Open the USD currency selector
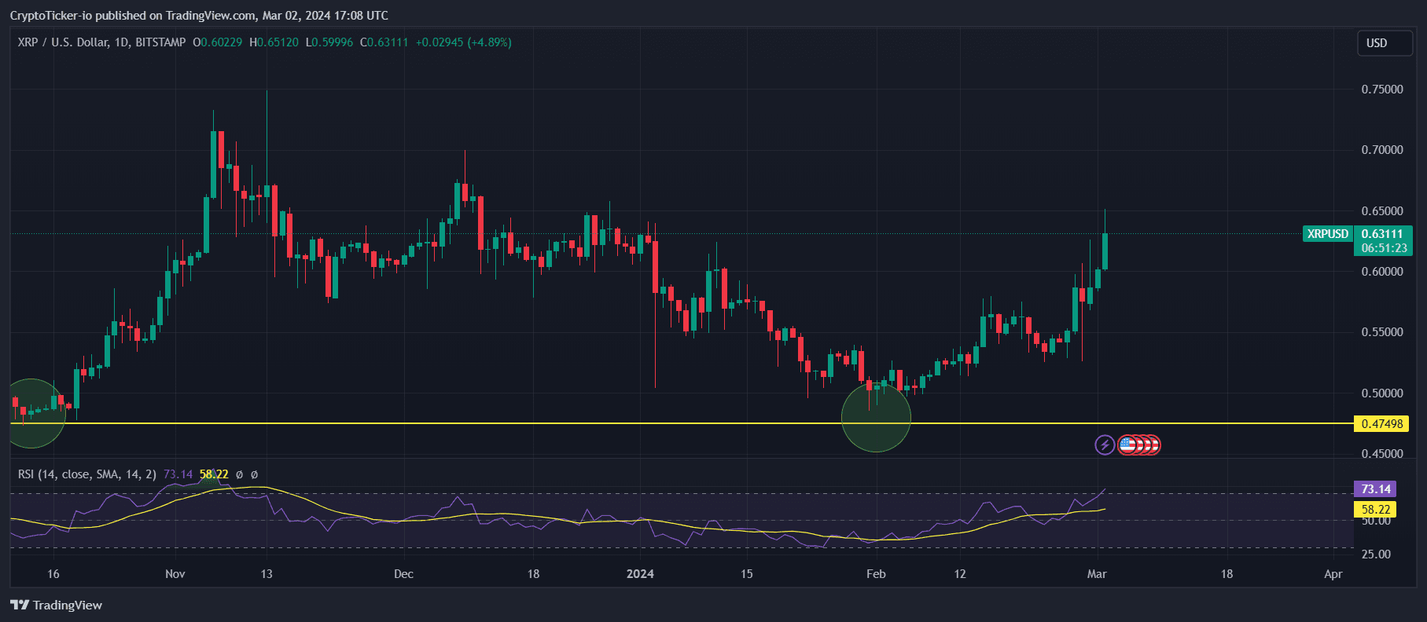This screenshot has height=622, width=1427. pyautogui.click(x=1385, y=43)
